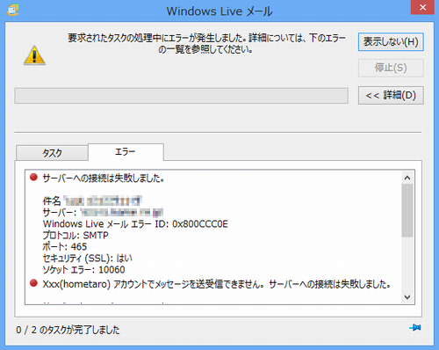439x350 pixels.
Task: Click the error list scroll down arrow
Action: tap(407, 297)
